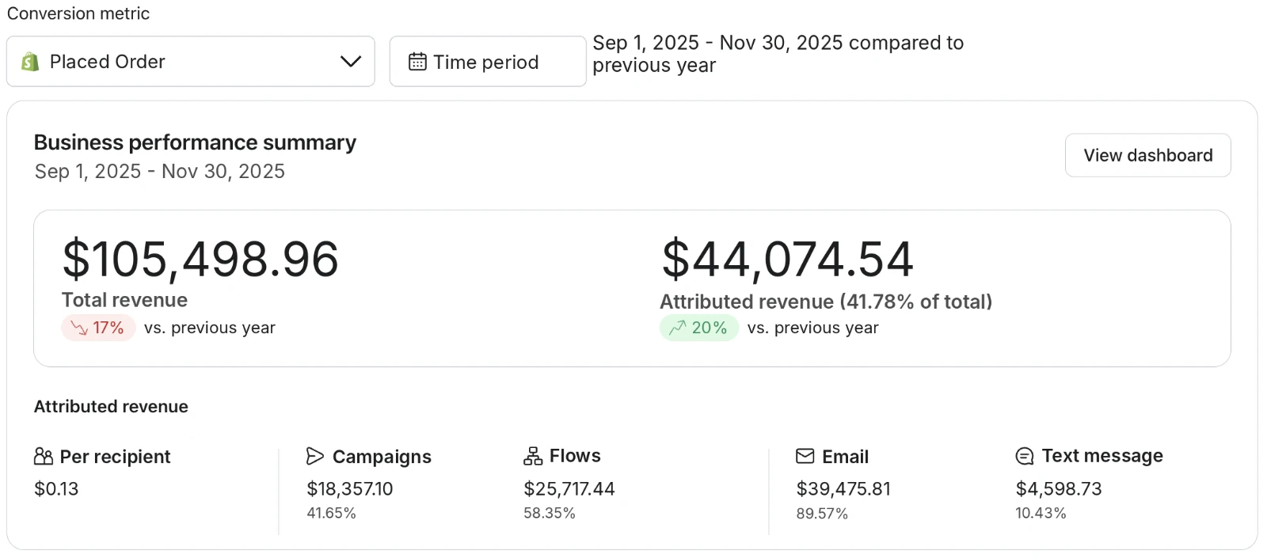
Task: Click the upward trend arrow icon
Action: pos(678,328)
